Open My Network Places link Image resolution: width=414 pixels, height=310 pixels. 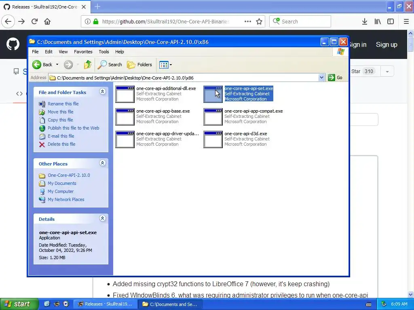66,199
